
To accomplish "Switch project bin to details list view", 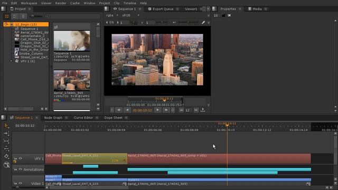I will 23,16.
